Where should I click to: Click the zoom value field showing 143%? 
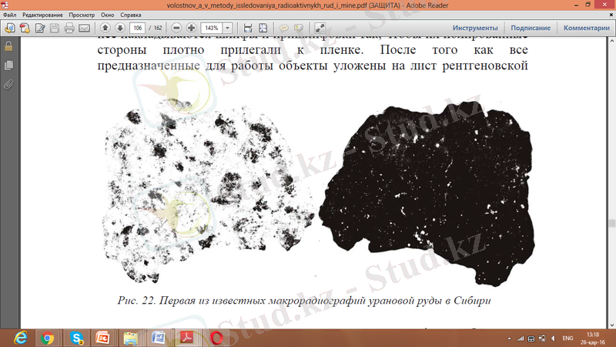pos(212,28)
